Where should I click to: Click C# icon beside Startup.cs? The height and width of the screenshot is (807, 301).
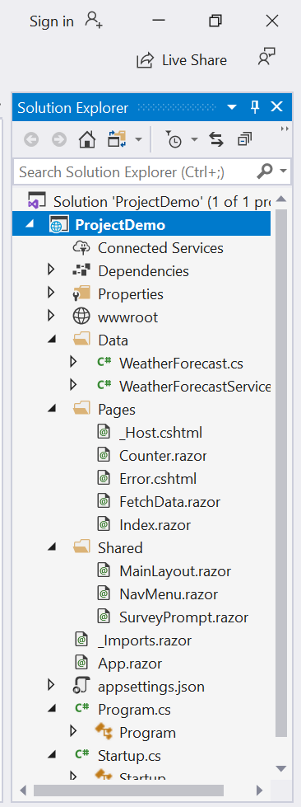coord(82,755)
